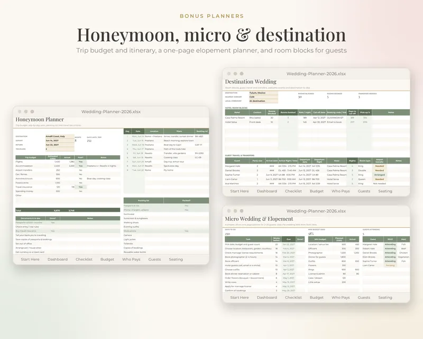This screenshot has height=339, width=423.
Task: Select the At destination legal ceremony cell
Action: click(263, 101)
